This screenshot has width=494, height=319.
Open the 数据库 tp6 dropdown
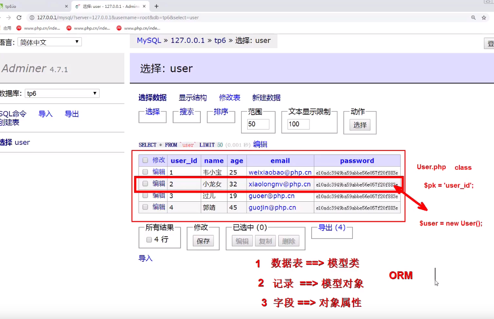click(x=61, y=93)
